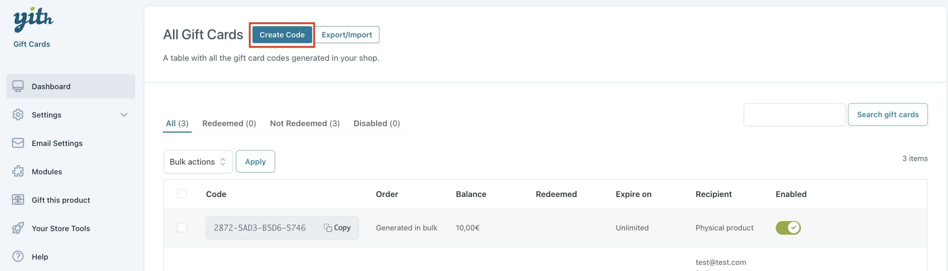Click the YITH logo
Viewport: 948px width, 271px height.
pos(33,19)
